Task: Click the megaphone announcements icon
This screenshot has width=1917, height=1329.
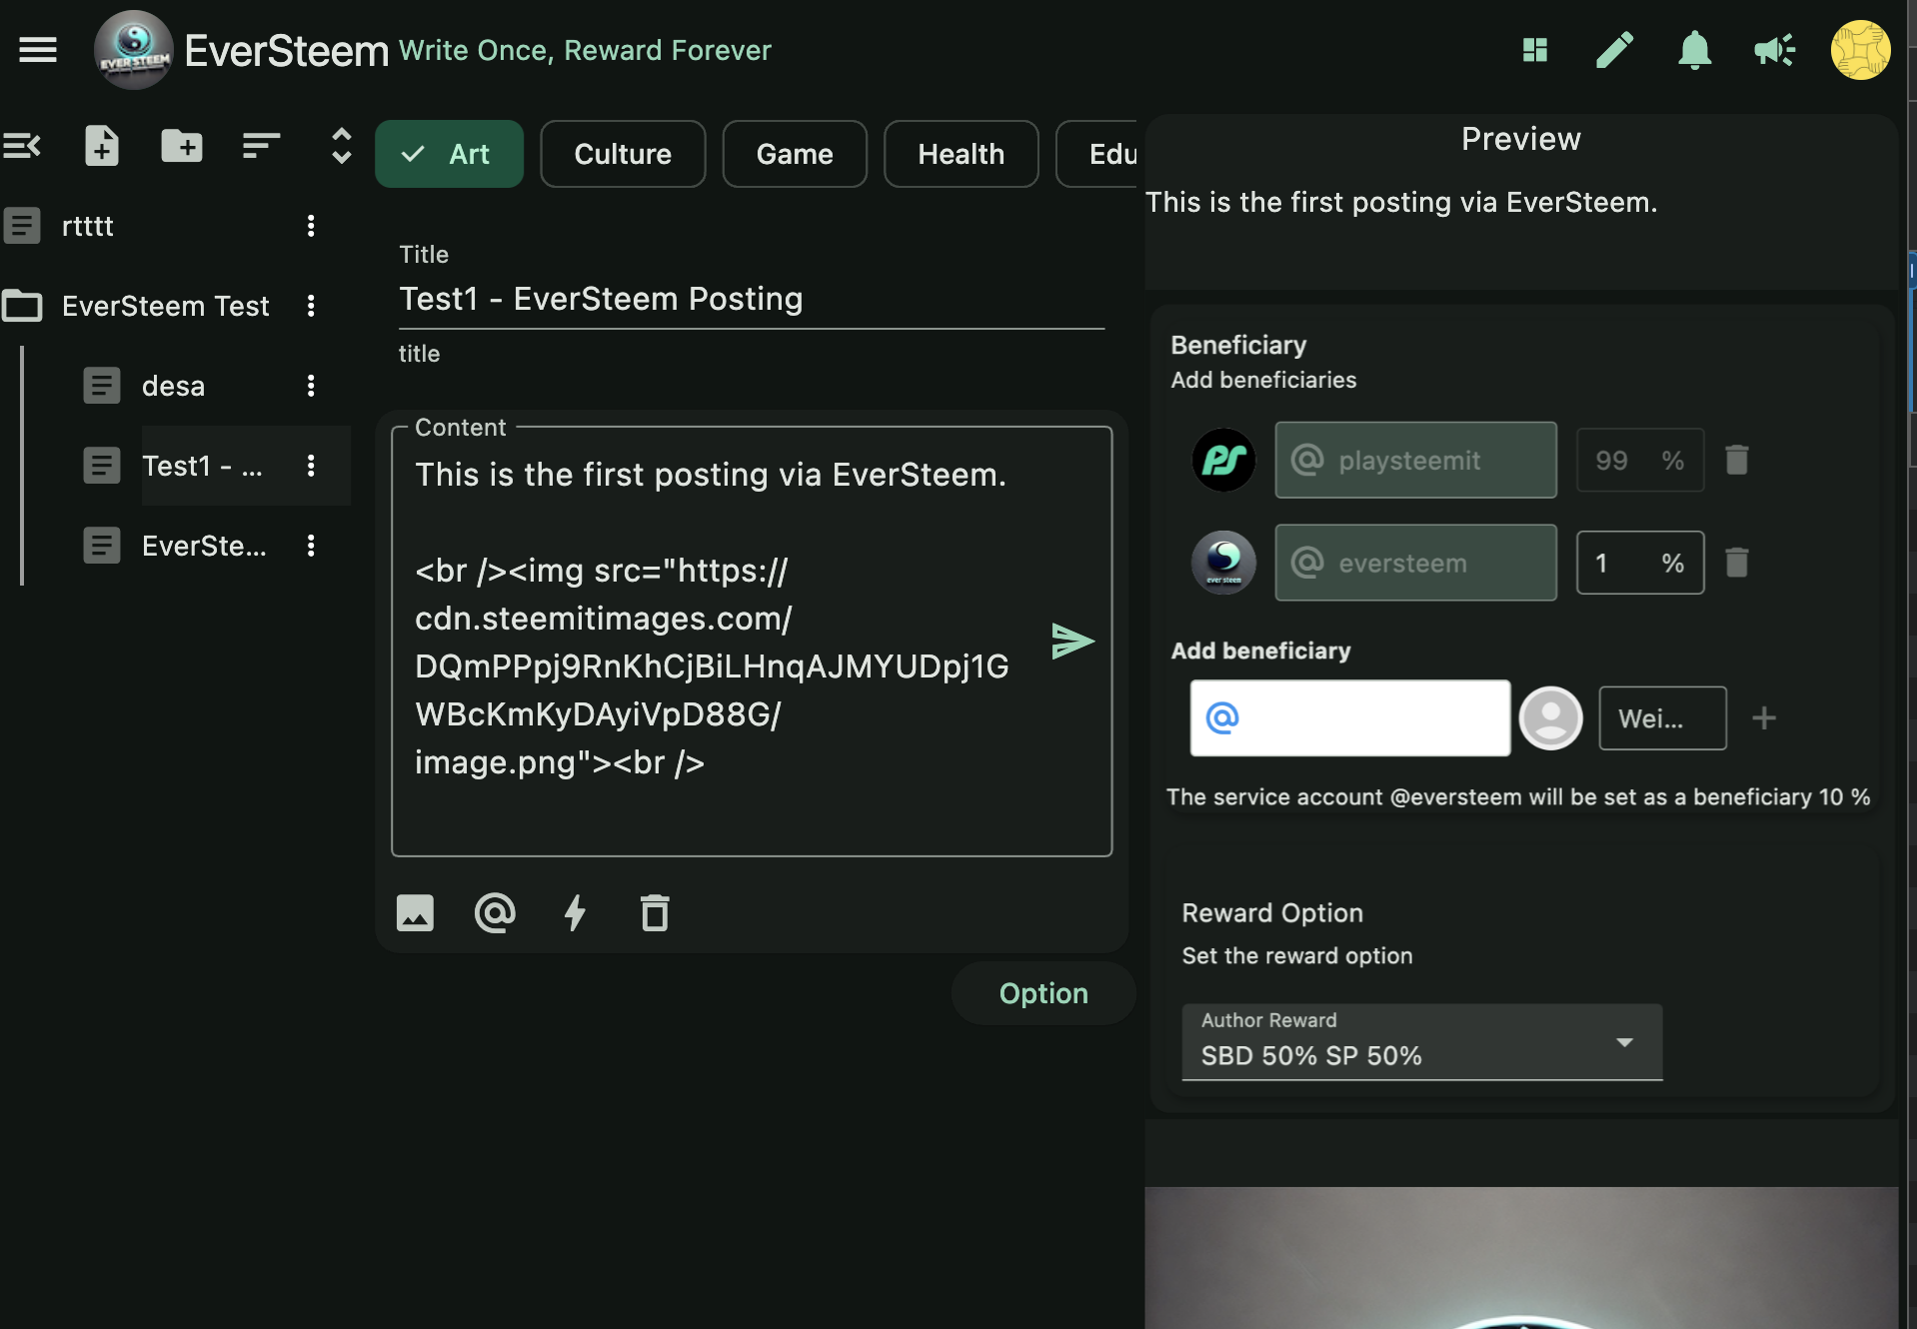Action: (1775, 50)
